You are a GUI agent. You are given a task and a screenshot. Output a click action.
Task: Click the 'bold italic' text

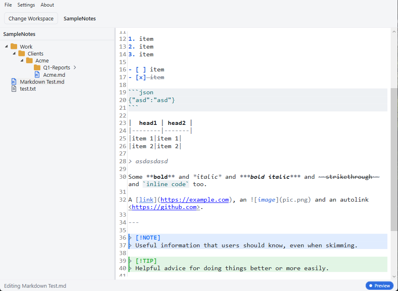(270, 177)
